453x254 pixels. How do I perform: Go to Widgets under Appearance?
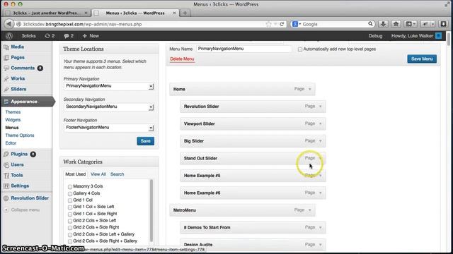13,120
